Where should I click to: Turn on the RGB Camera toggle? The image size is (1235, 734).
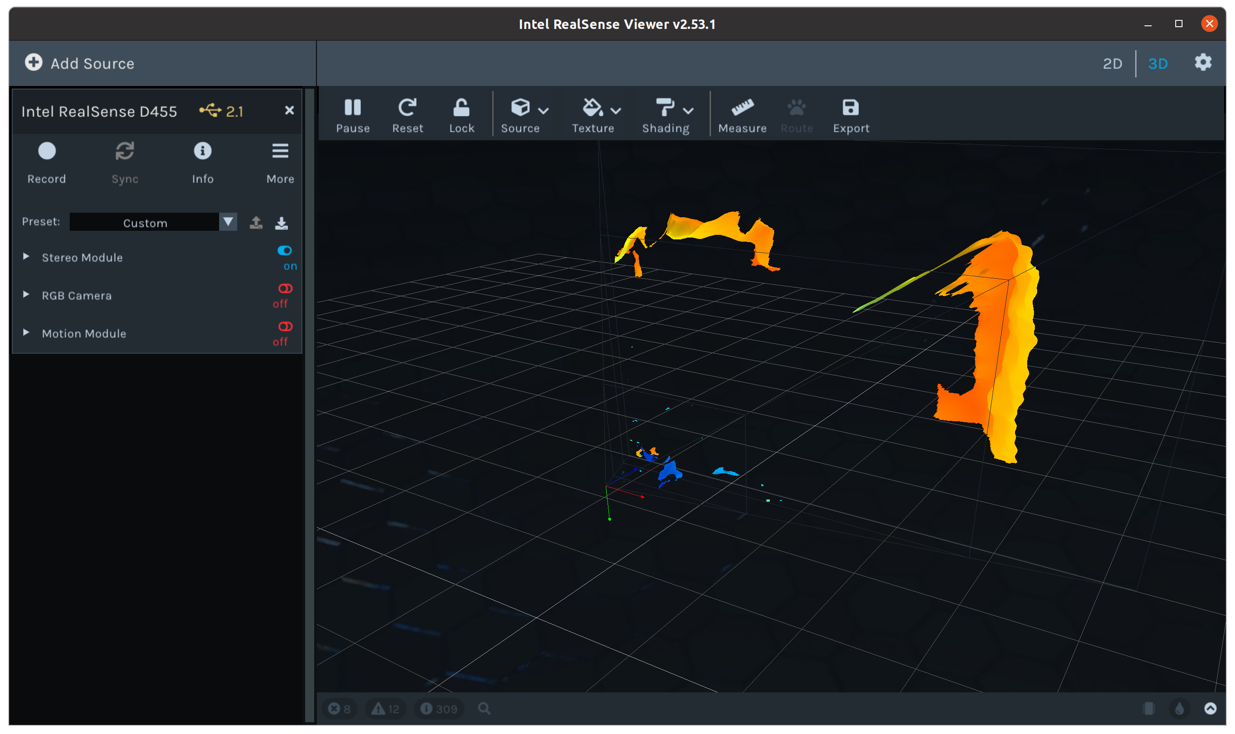[285, 288]
